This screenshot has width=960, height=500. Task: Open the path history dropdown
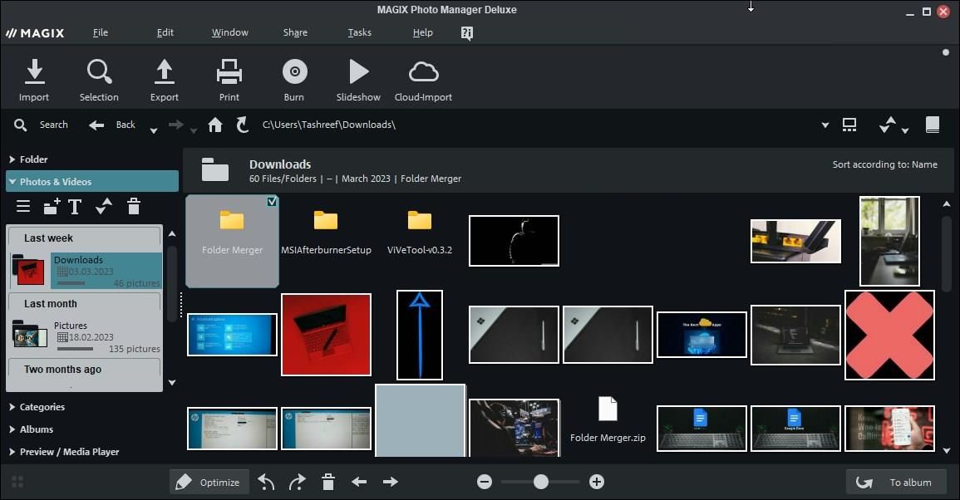(825, 125)
